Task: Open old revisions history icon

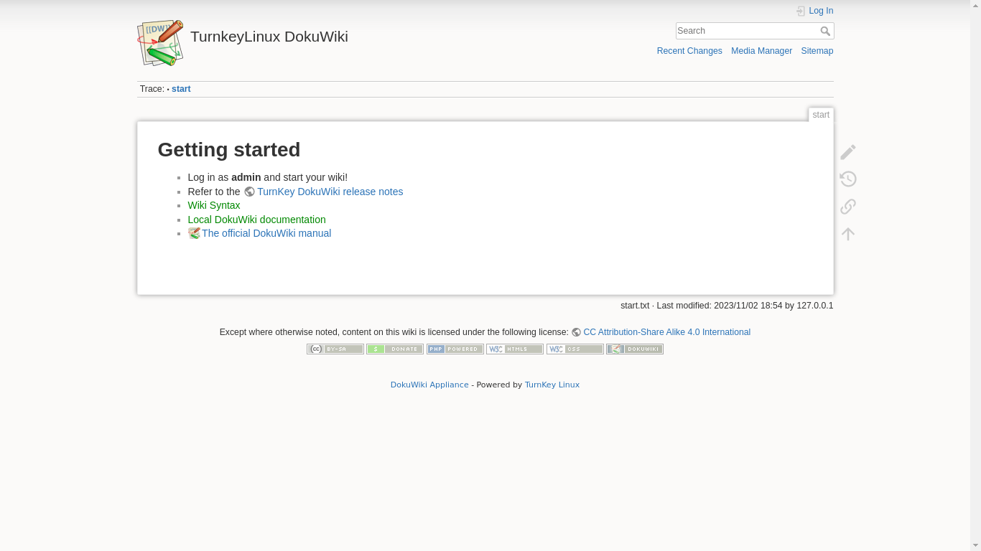Action: pos(848,179)
